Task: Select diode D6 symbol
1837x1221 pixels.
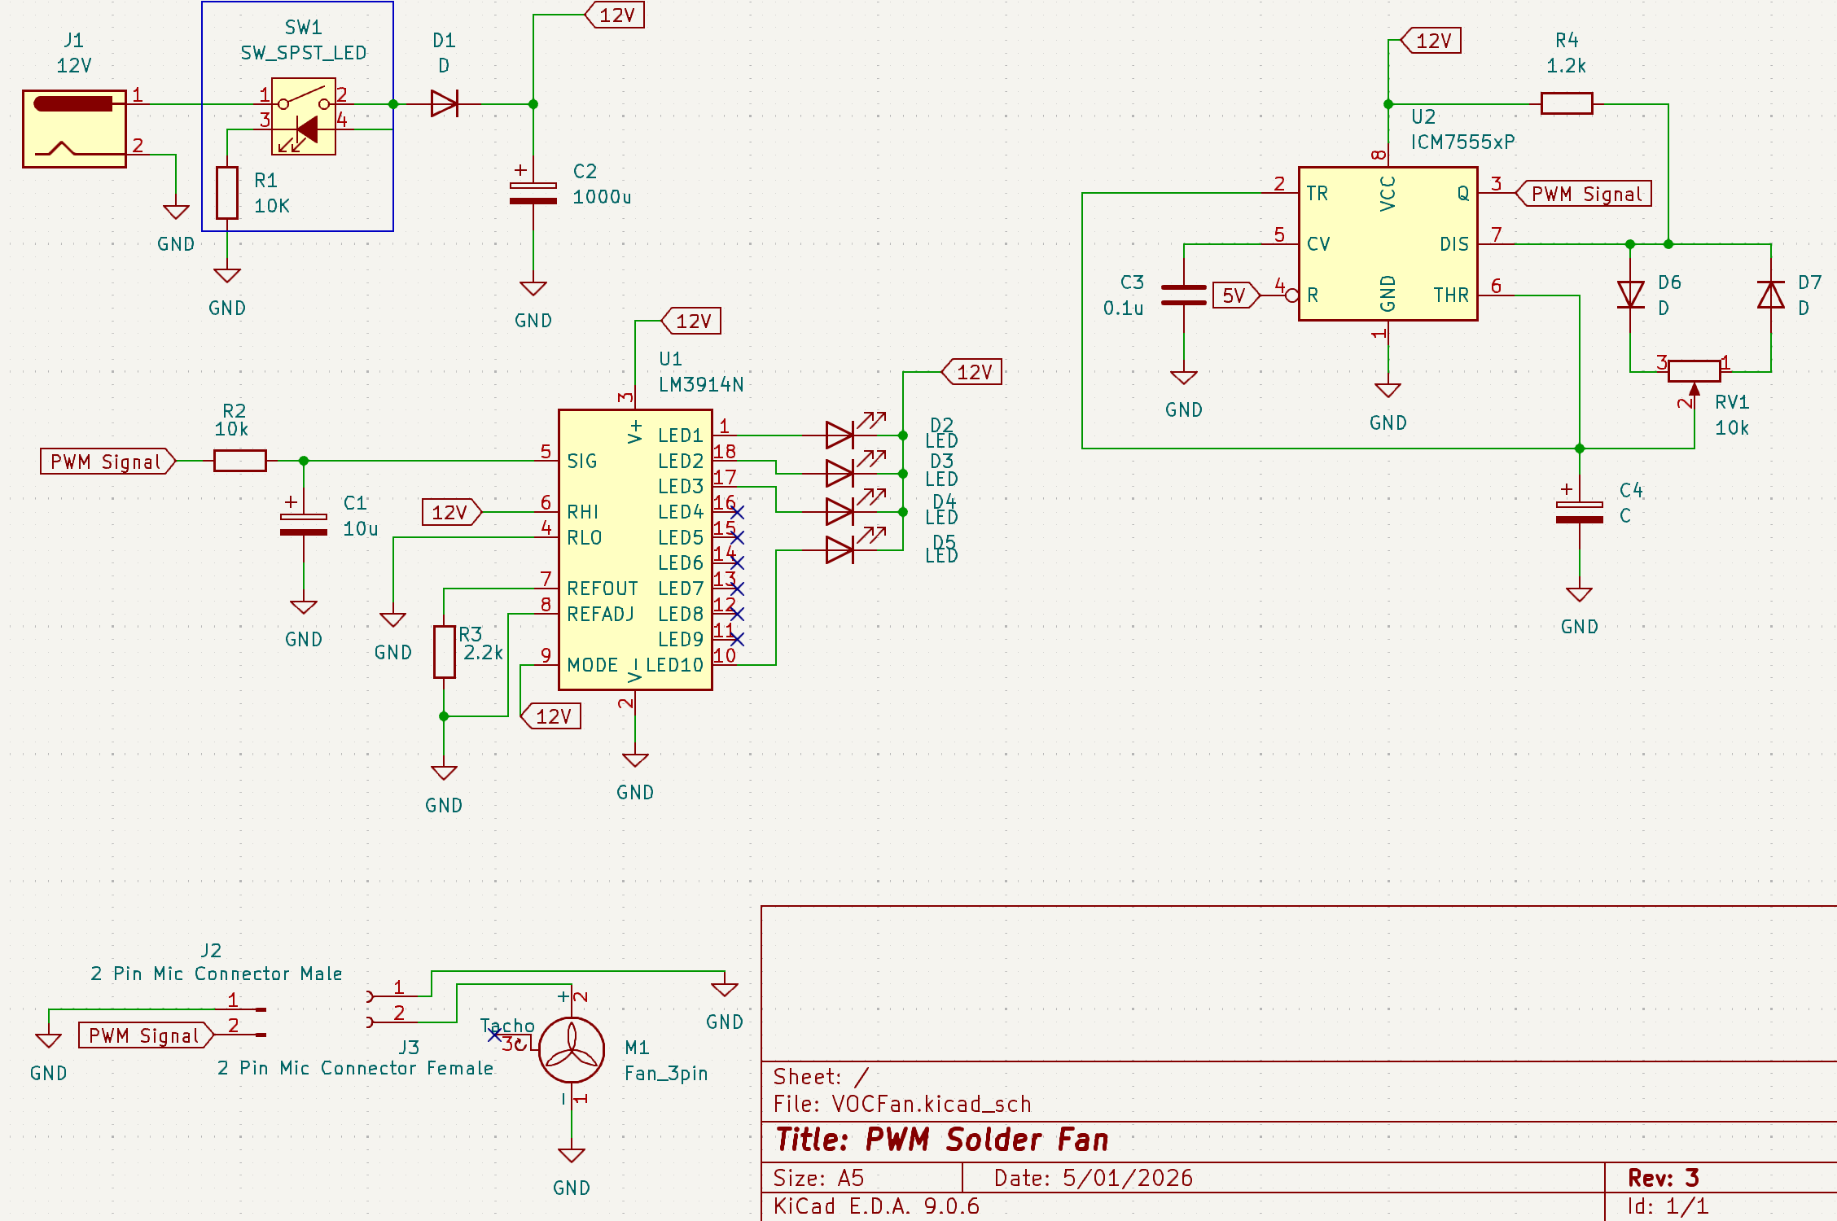Action: click(1630, 295)
